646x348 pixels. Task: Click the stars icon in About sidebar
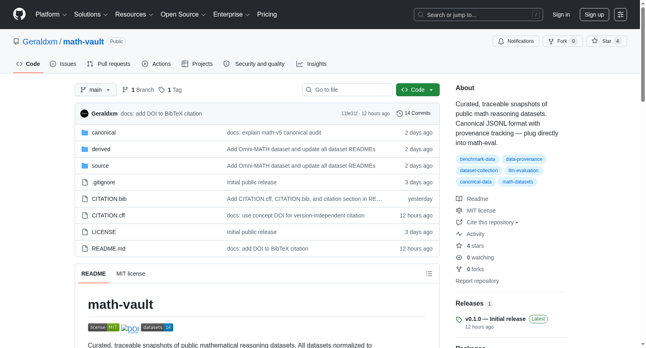[459, 246]
